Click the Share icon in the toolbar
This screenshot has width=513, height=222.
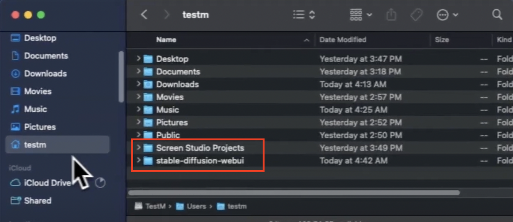tap(391, 14)
